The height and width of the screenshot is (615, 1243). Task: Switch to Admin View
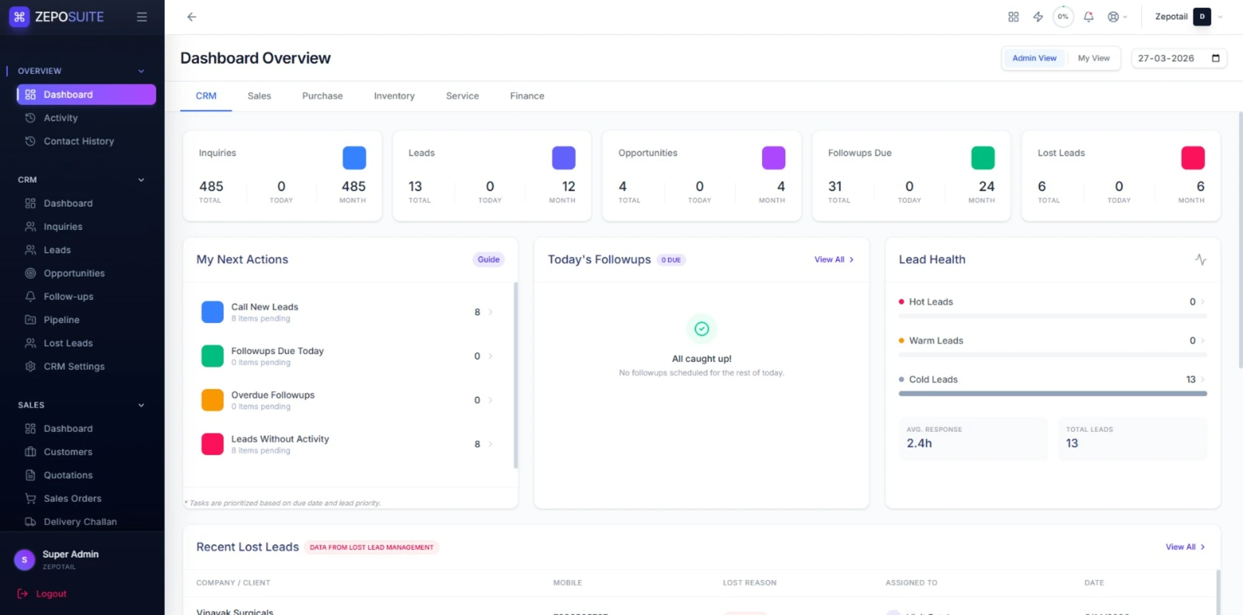point(1034,58)
